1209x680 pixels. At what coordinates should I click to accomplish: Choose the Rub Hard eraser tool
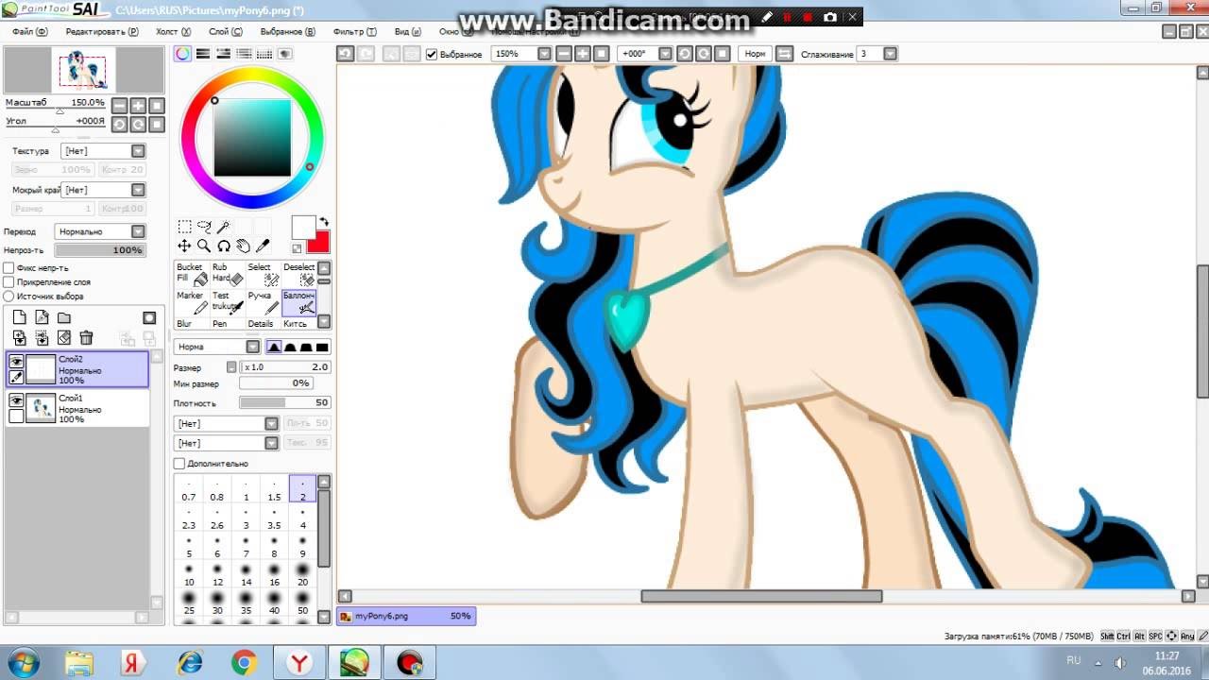click(x=228, y=274)
